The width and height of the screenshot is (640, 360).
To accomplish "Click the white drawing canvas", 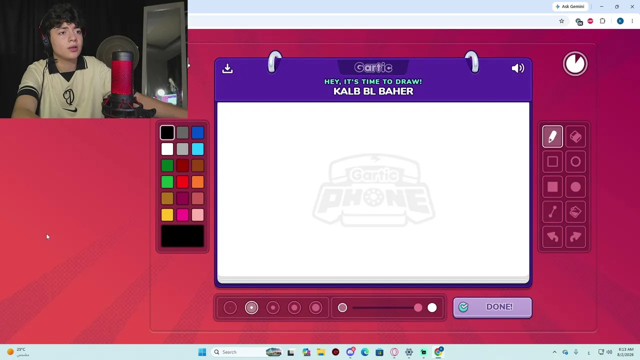I will click(373, 189).
